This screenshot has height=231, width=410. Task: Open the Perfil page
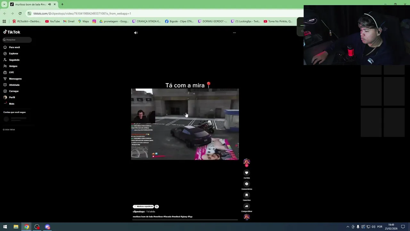(9, 97)
